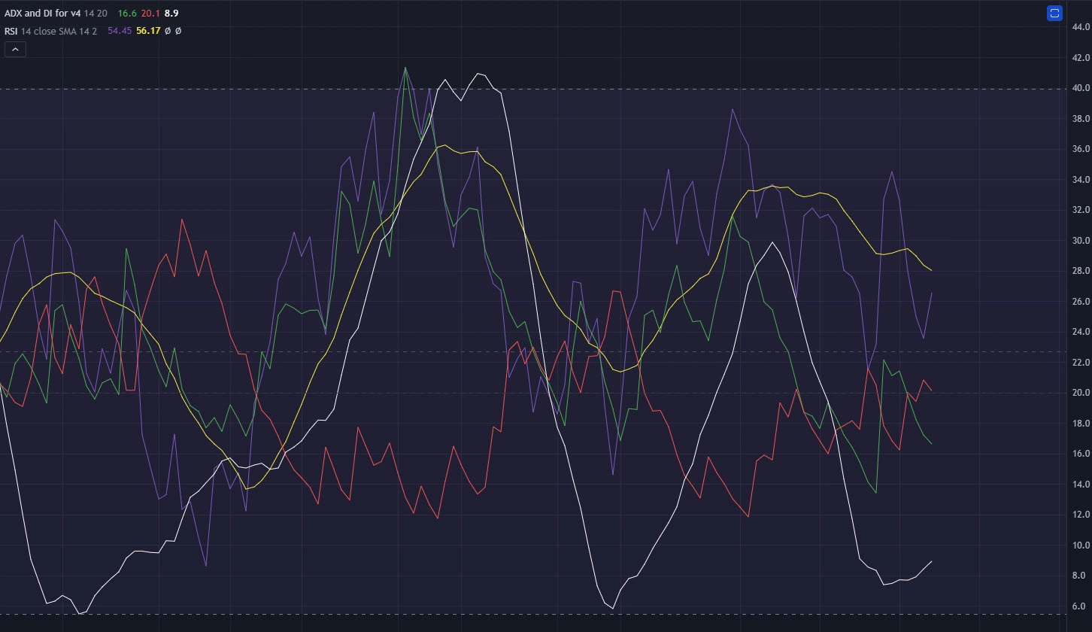Viewport: 1092px width, 632px height.
Task: Click the last empty-set symbol in RSI legend
Action: pos(178,31)
